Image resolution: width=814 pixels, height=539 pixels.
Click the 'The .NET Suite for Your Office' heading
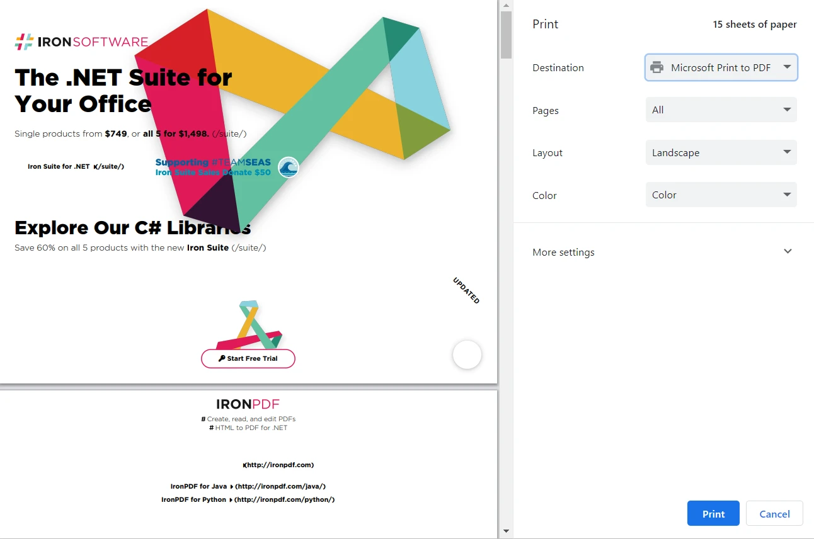click(123, 91)
